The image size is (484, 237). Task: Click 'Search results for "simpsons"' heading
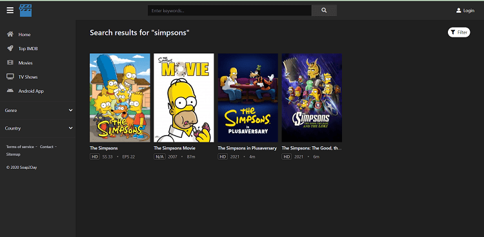[x=139, y=33]
